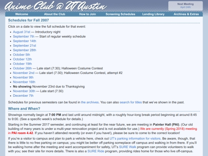
Task: Open the August 31st schedule
Action: (22, 32)
